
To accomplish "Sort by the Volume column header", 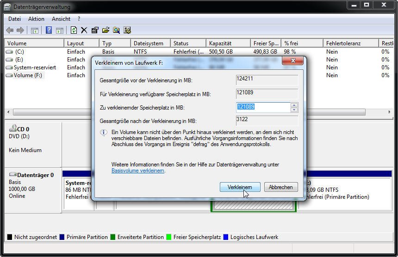I will coord(34,43).
